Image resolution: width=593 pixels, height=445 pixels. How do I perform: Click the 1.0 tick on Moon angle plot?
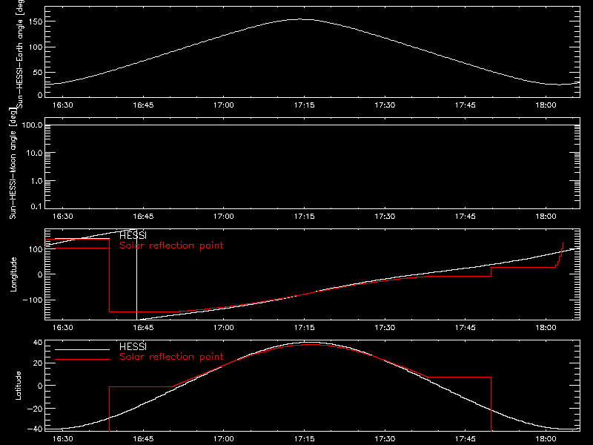pyautogui.click(x=36, y=181)
